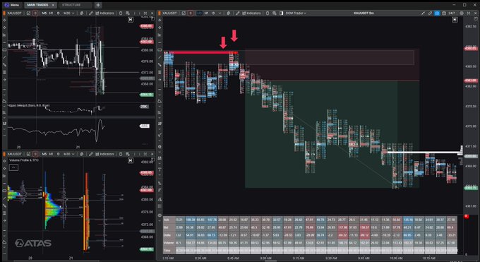Select highlighted M5 timeframe in main chart
480x262 pixels.
click(x=199, y=13)
